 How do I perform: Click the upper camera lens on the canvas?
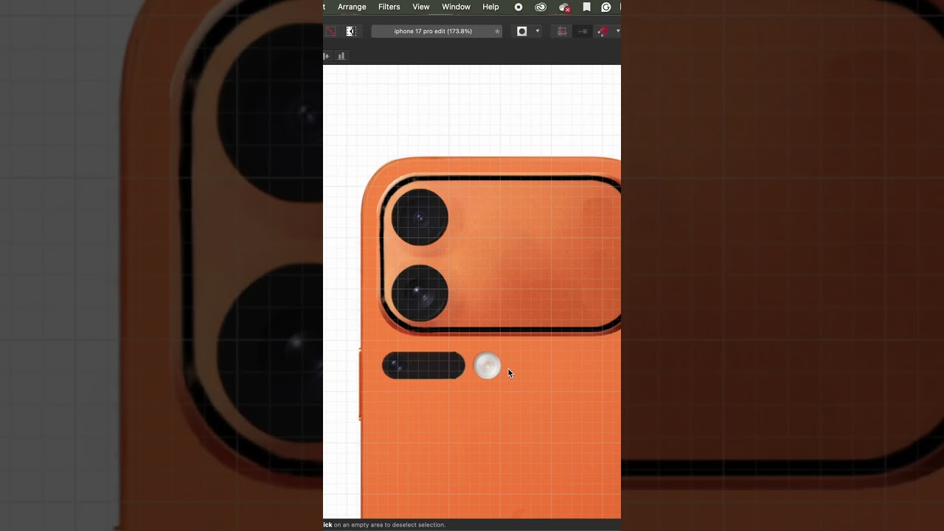[x=420, y=218]
